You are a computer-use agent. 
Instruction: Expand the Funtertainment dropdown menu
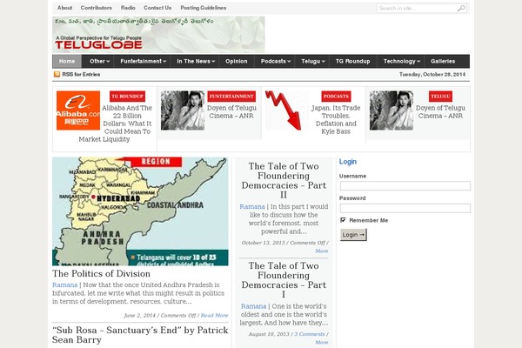pos(144,61)
